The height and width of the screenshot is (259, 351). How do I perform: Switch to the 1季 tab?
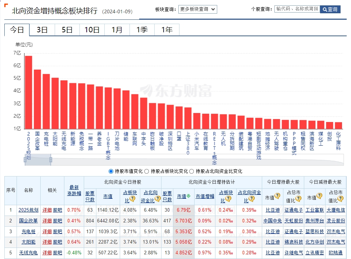coord(142,30)
